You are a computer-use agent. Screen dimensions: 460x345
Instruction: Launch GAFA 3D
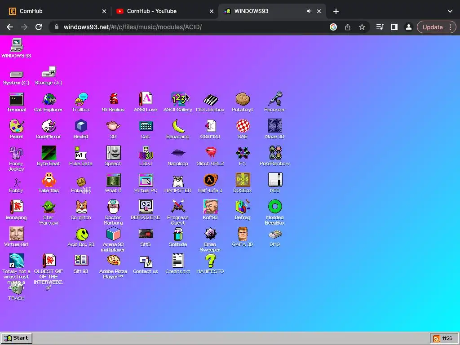click(242, 237)
